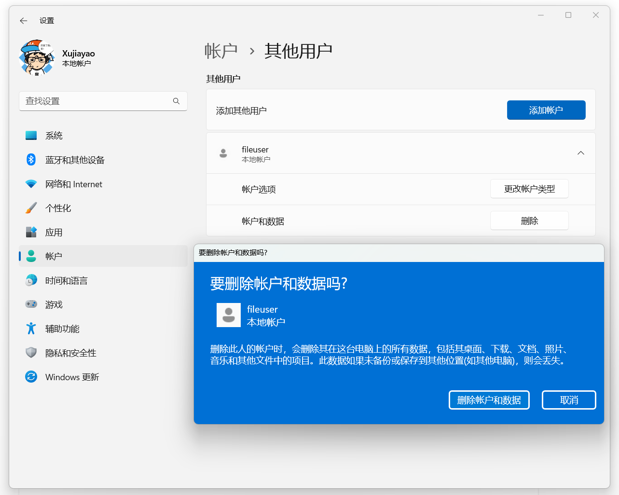
Task: Open Personalization paintbrush icon
Action: click(31, 208)
